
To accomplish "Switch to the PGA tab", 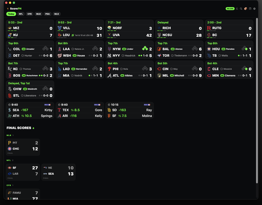I will click(x=47, y=14).
